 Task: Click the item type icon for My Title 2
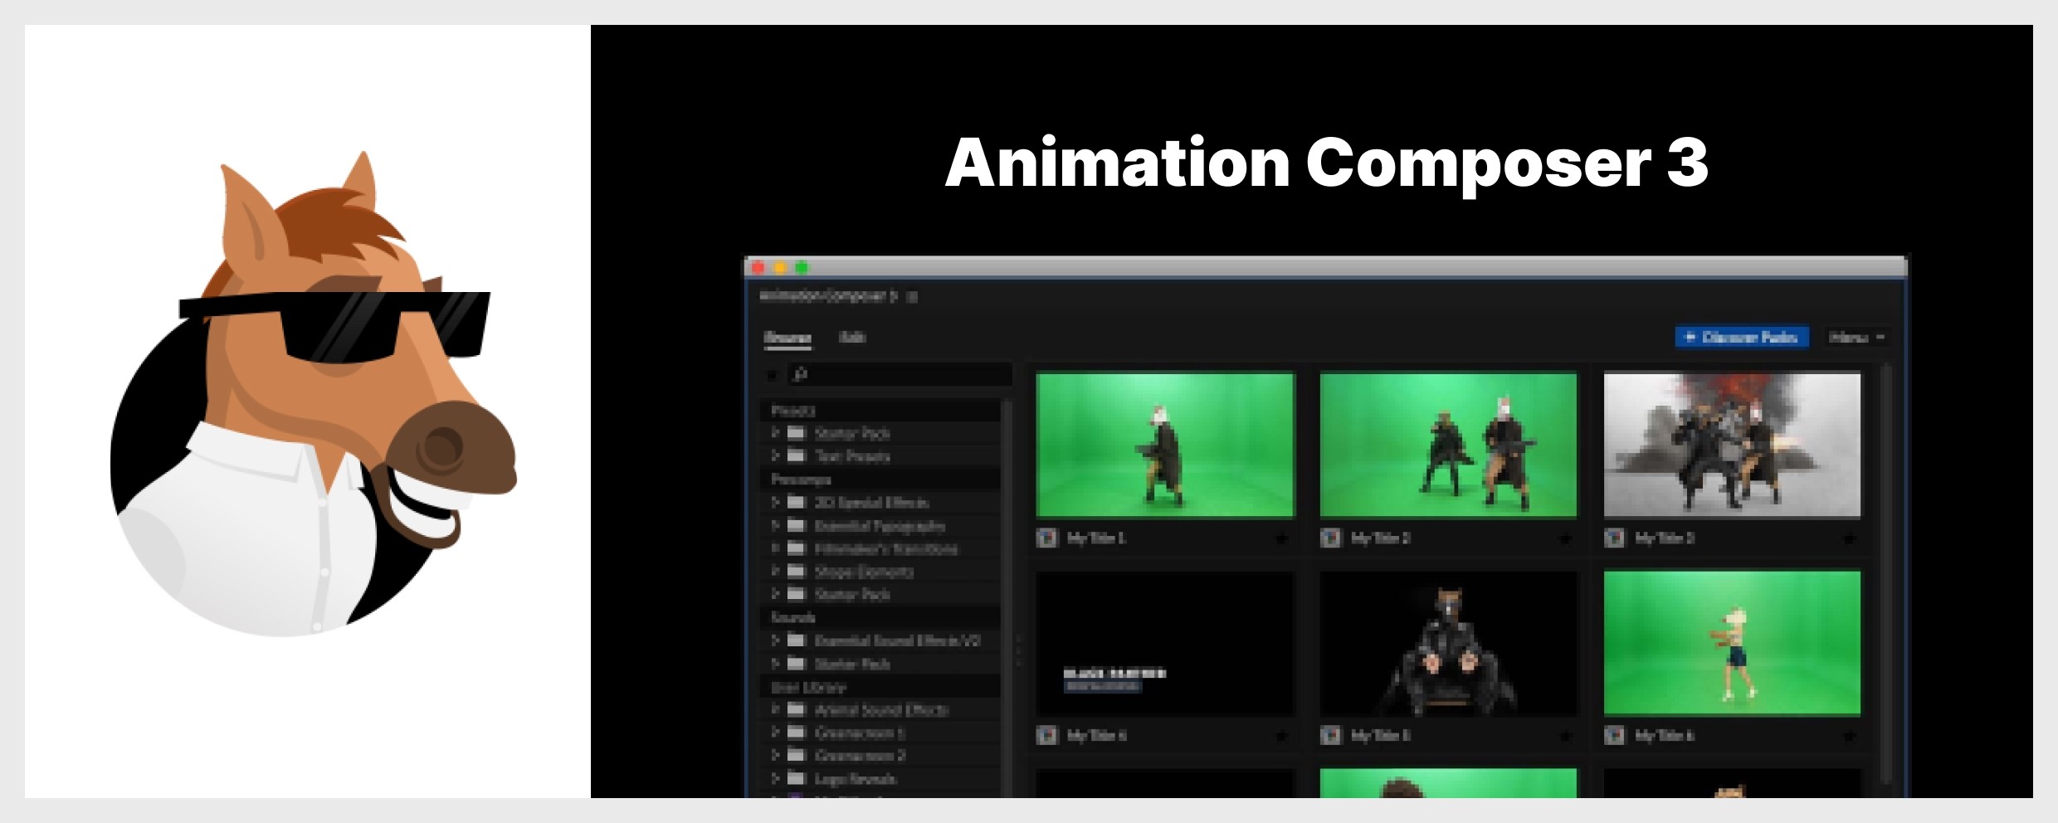coord(1331,538)
